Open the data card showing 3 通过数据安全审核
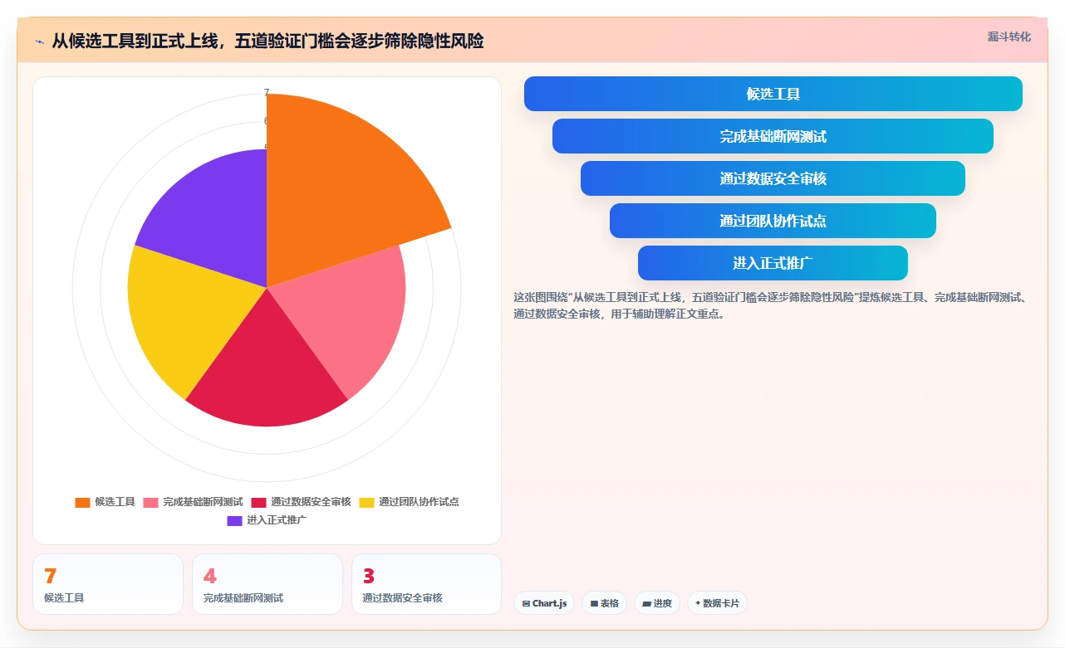The height and width of the screenshot is (648, 1065). pos(426,584)
